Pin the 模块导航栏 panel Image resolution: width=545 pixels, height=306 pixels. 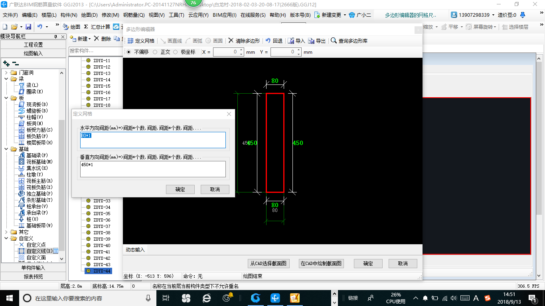(x=56, y=36)
